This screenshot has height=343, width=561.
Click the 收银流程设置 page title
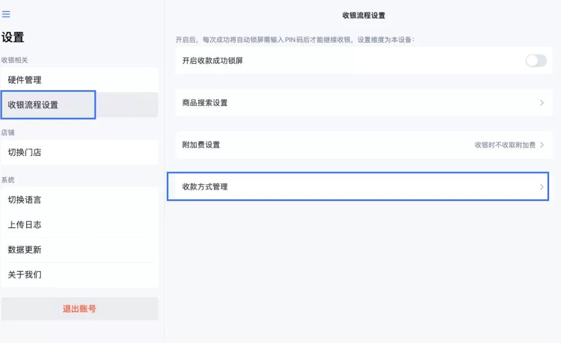click(363, 15)
